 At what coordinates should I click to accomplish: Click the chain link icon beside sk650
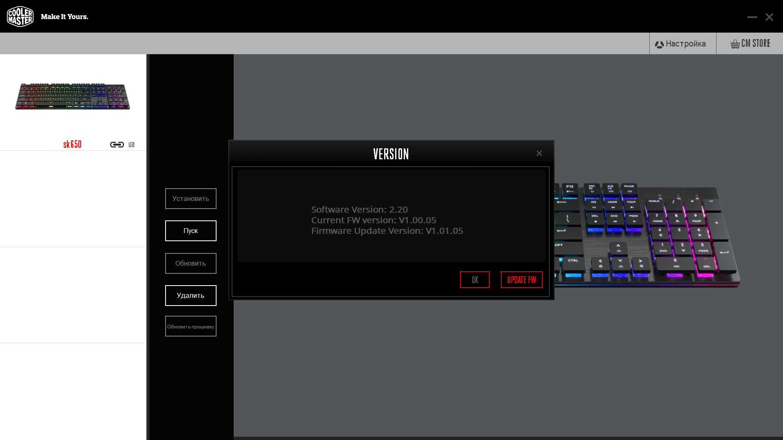tap(117, 145)
